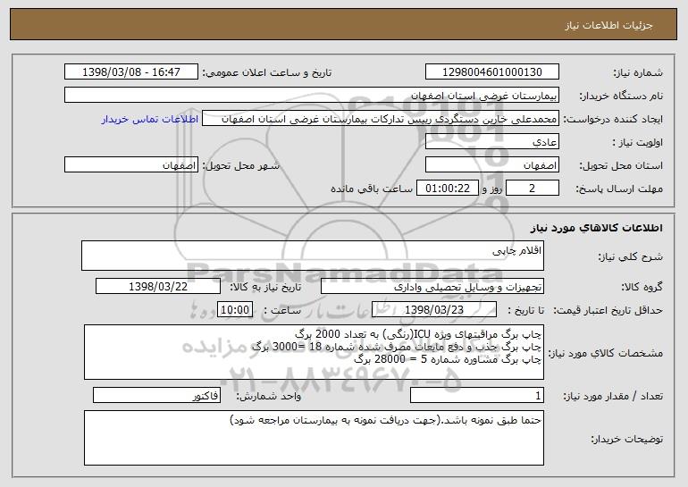688x487 pixels.
Task: Select the ICU print line with 2000 برگ
Action: (x=418, y=334)
